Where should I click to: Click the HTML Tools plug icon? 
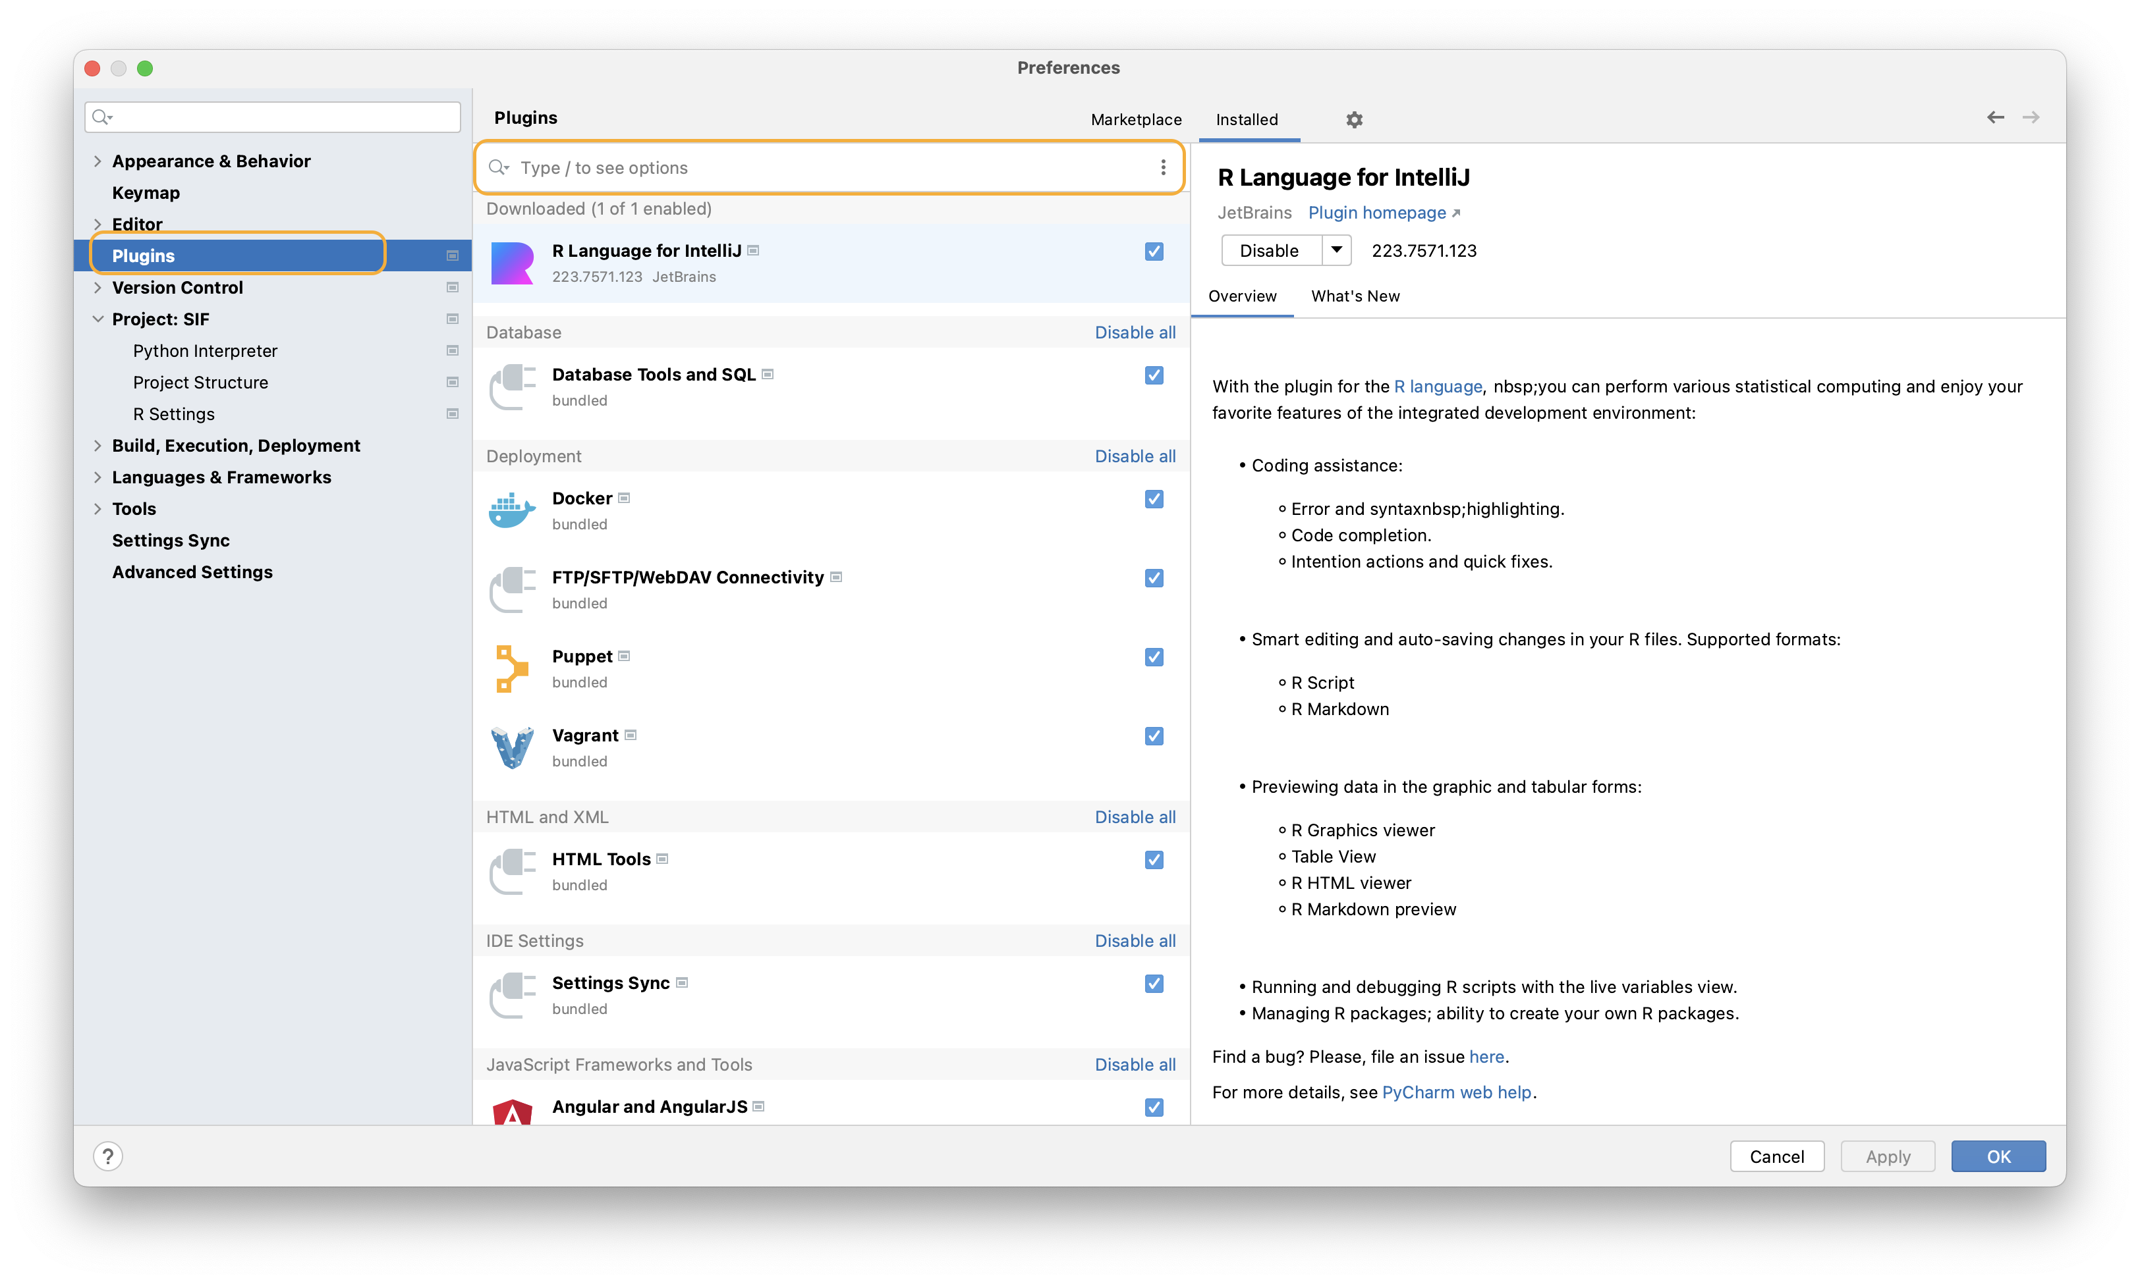512,871
